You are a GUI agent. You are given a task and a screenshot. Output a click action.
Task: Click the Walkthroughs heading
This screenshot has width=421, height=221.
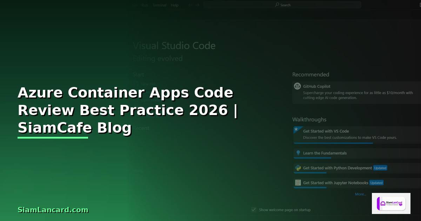tap(309, 120)
